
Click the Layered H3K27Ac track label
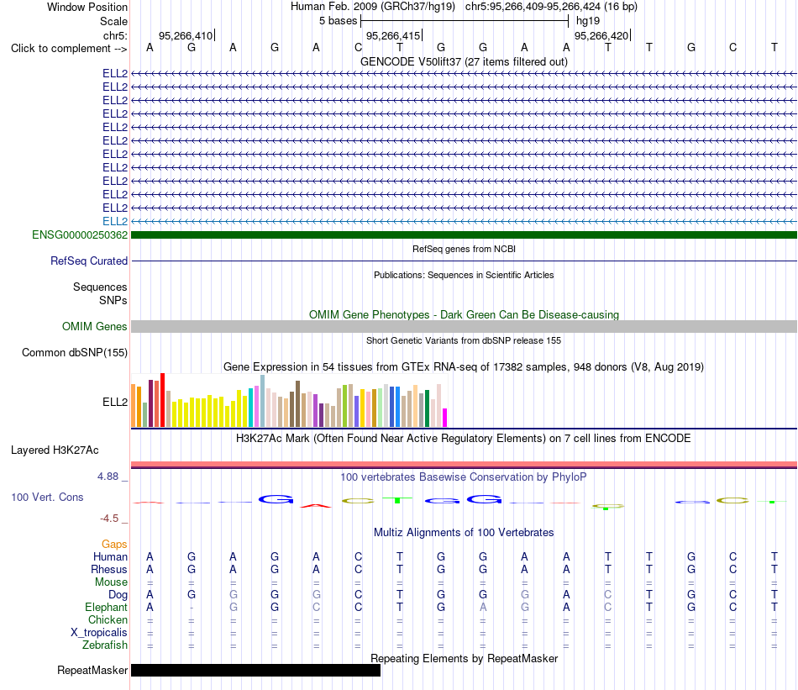coord(55,450)
